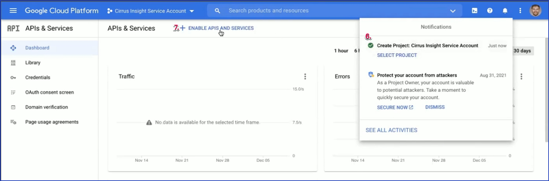Click the Page usage agreements icon

pyautogui.click(x=13, y=122)
